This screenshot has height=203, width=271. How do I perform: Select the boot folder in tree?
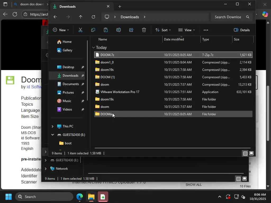[66, 143]
